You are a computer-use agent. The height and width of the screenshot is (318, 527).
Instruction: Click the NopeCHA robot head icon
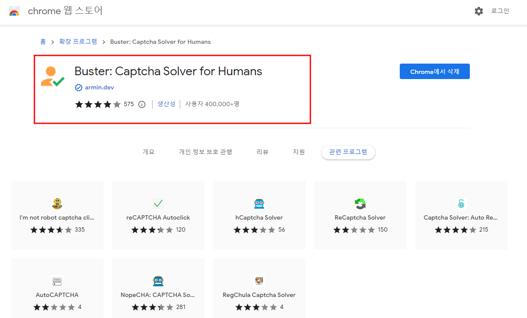click(x=158, y=281)
